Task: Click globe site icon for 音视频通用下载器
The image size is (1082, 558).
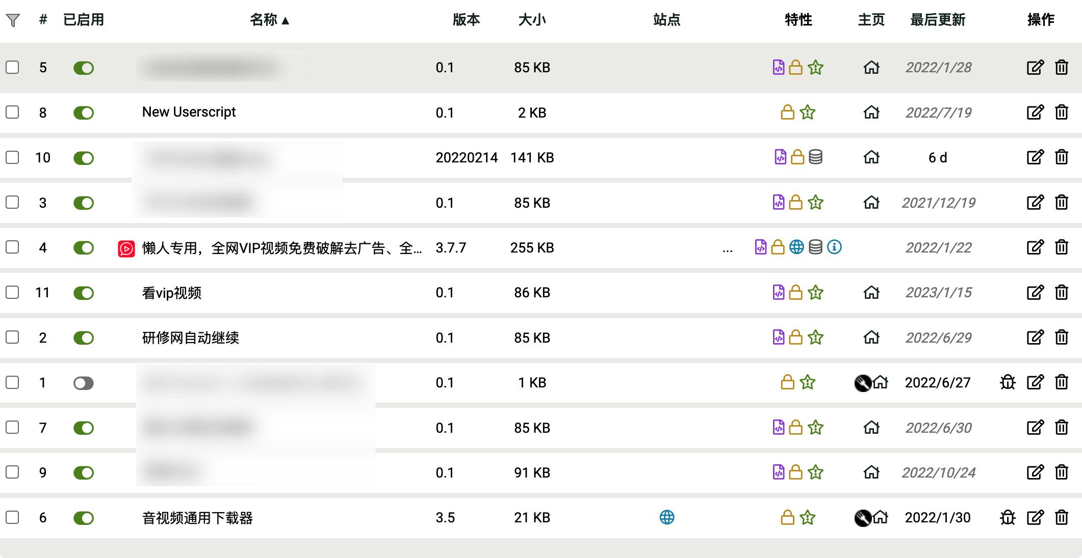Action: point(666,518)
